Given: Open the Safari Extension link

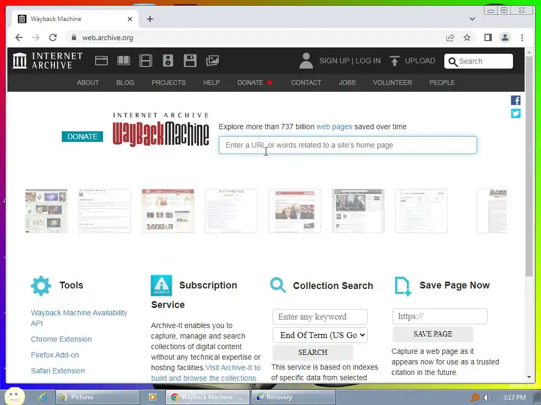Looking at the screenshot, I should point(58,371).
